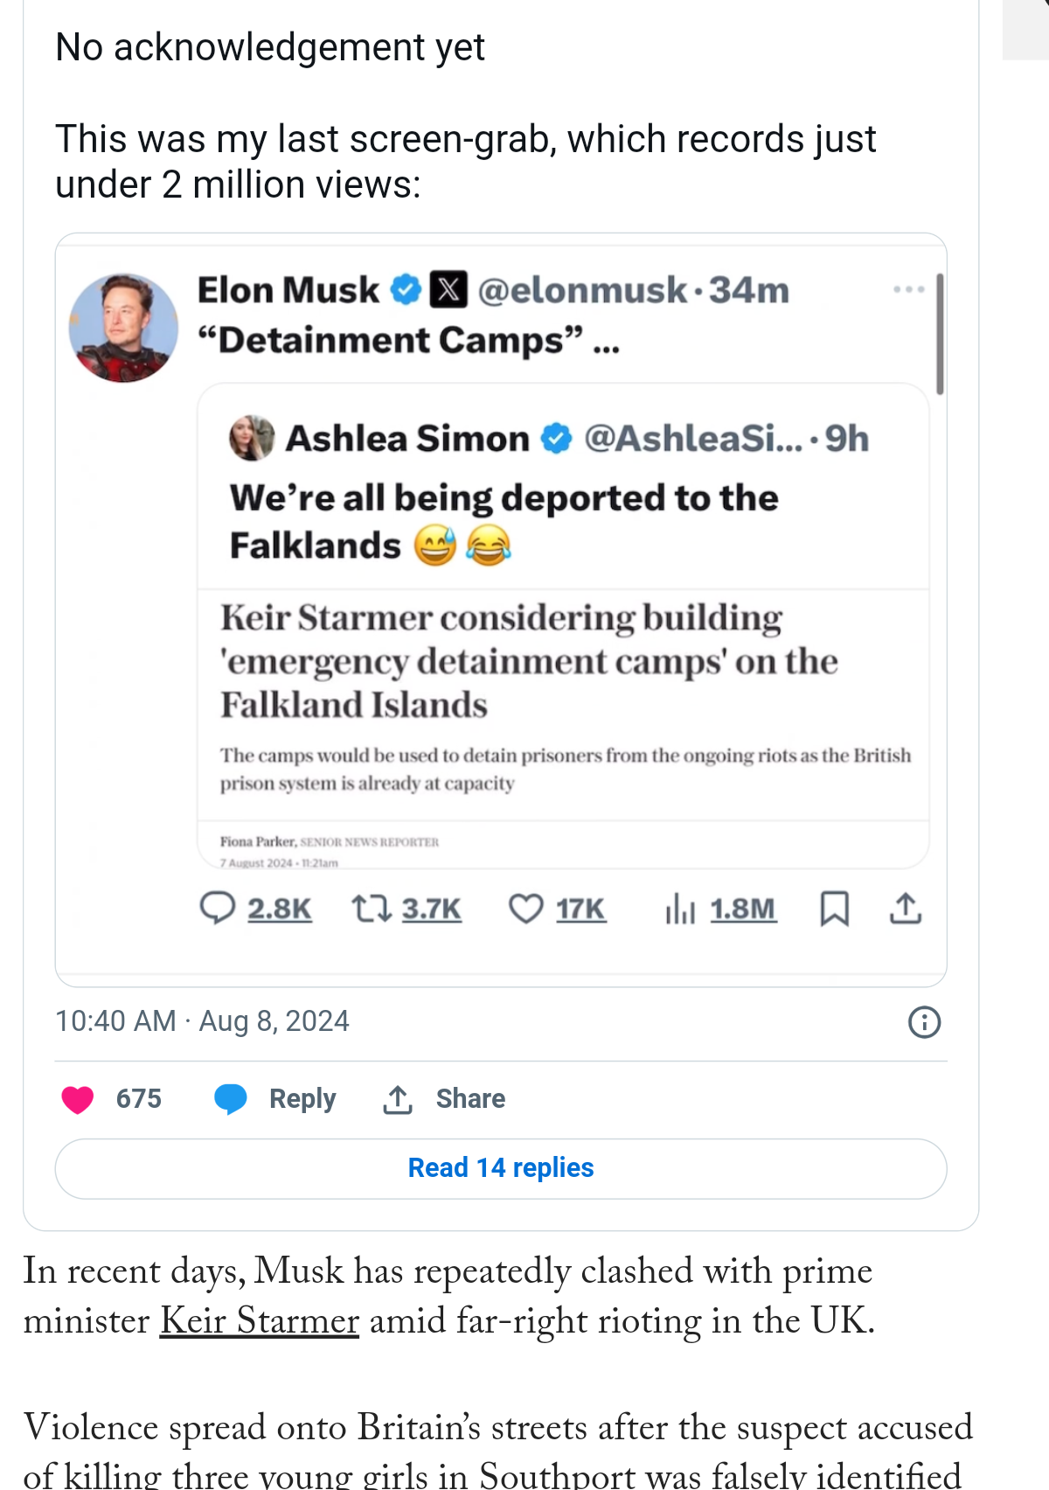Click the views bar chart icon showing 1.8M
This screenshot has width=1049, height=1490.
tap(680, 909)
